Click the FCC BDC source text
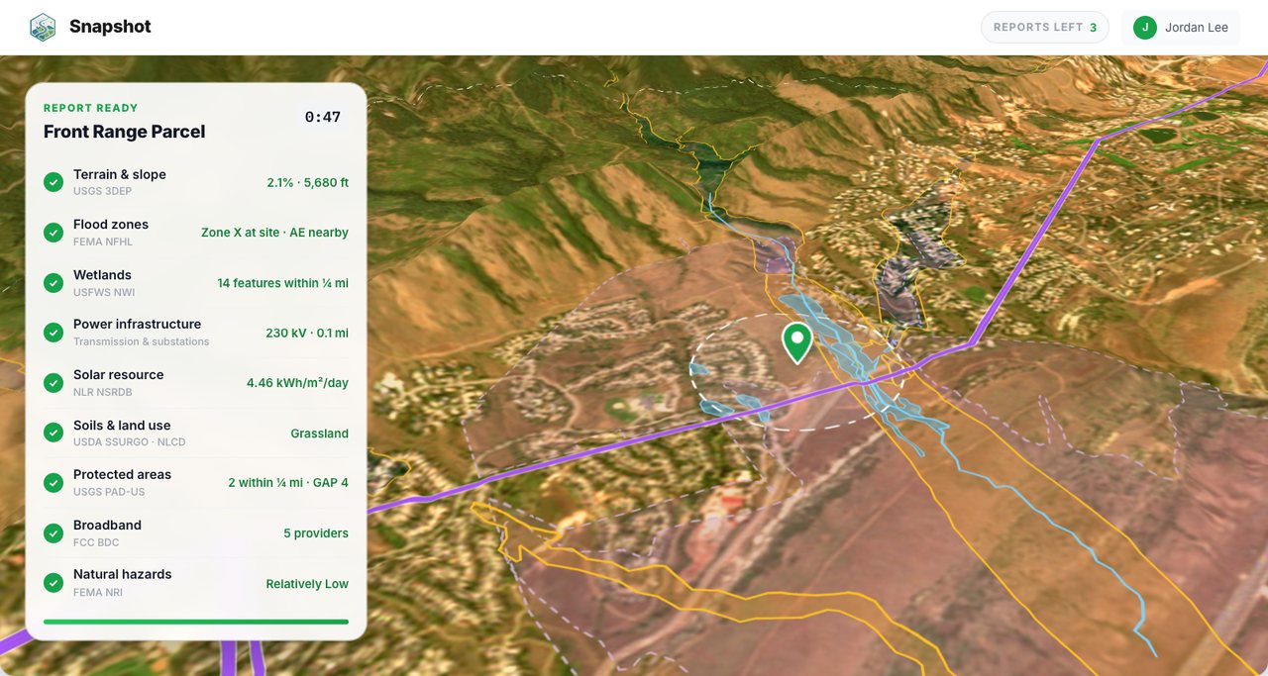The image size is (1268, 676). point(96,542)
